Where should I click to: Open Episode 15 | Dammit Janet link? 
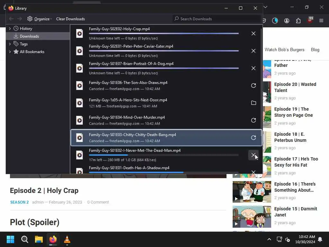pyautogui.click(x=296, y=212)
